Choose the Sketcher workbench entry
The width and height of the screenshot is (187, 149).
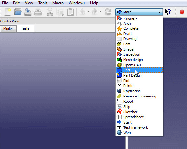click(139, 112)
